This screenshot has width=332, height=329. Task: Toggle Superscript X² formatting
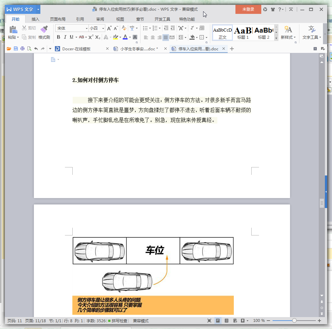tap(91, 37)
